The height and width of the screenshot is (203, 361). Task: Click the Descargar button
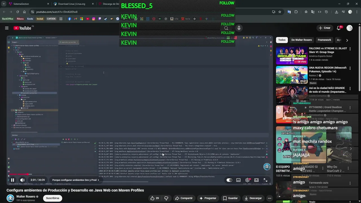click(x=253, y=198)
